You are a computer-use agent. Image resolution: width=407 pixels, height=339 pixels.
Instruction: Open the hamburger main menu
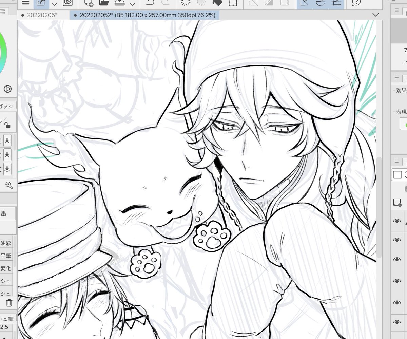(x=25, y=3)
